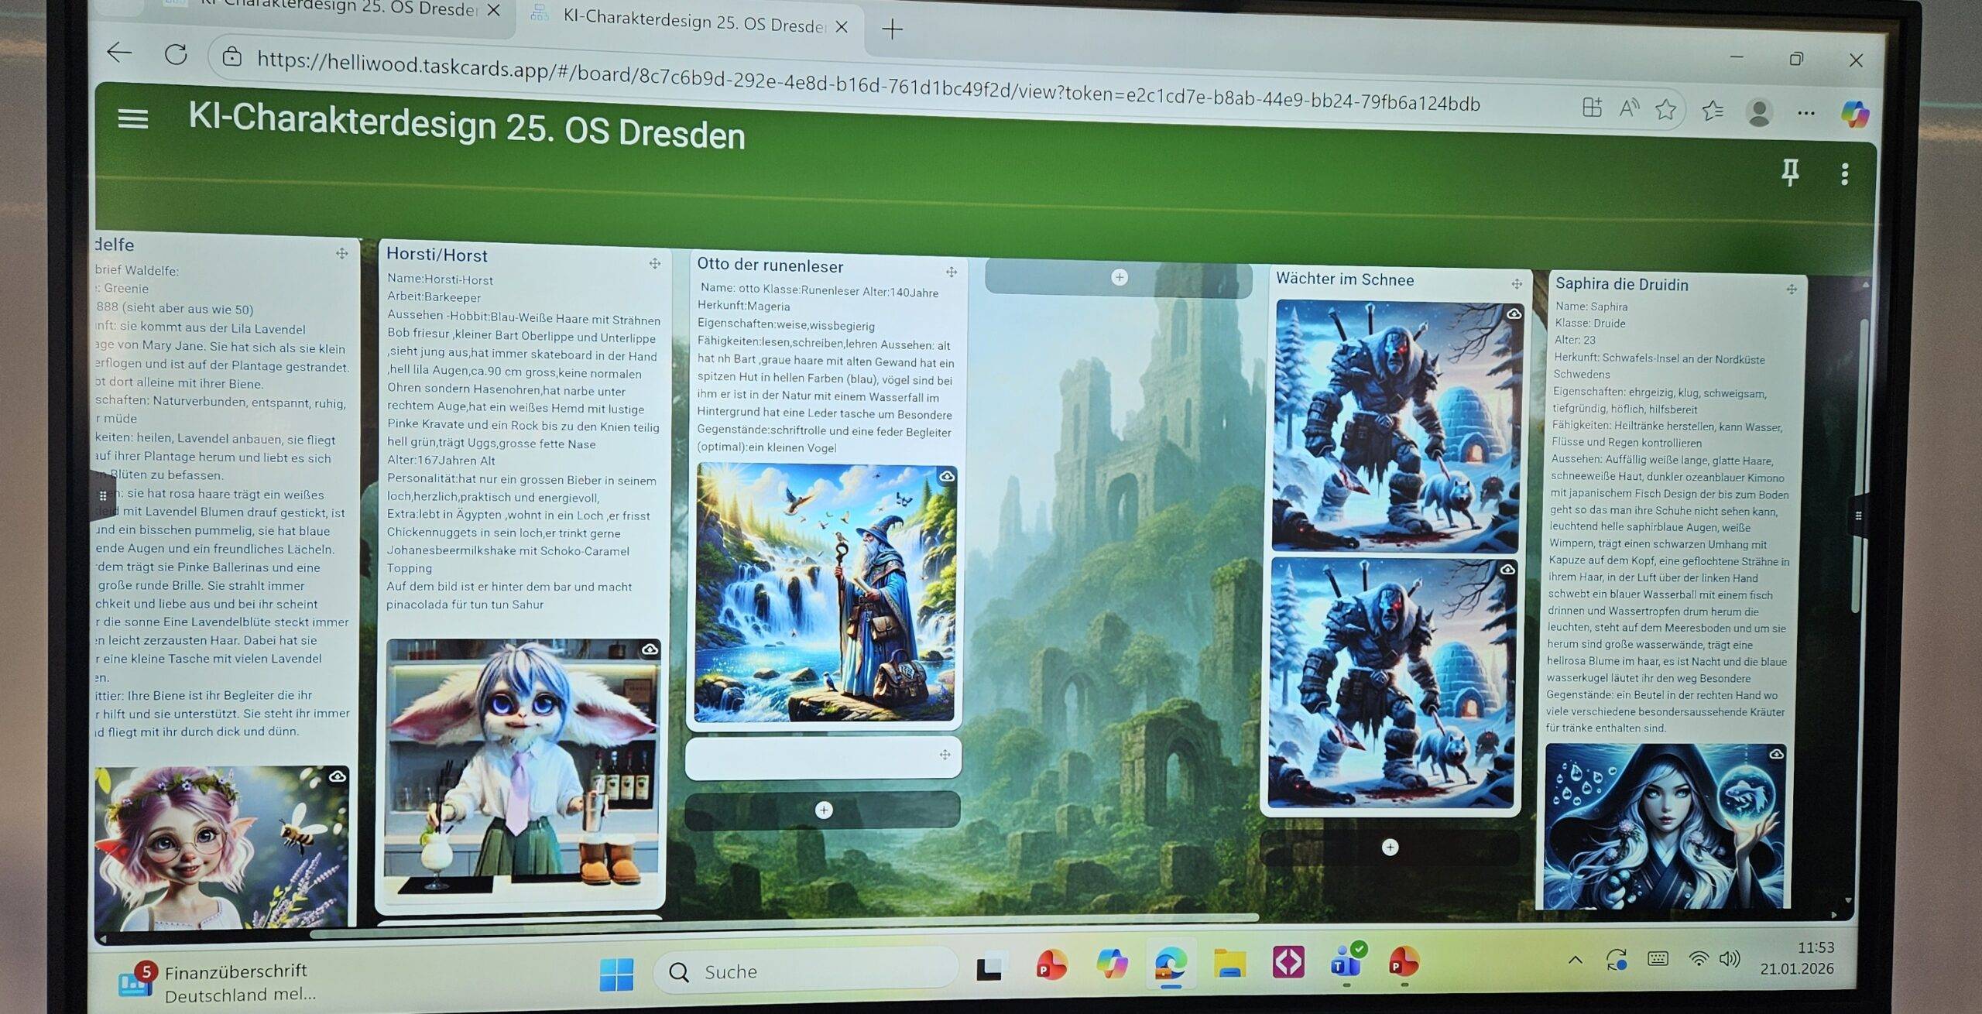
Task: Open Microsoft Teams from the taskbar
Action: coord(1346,963)
